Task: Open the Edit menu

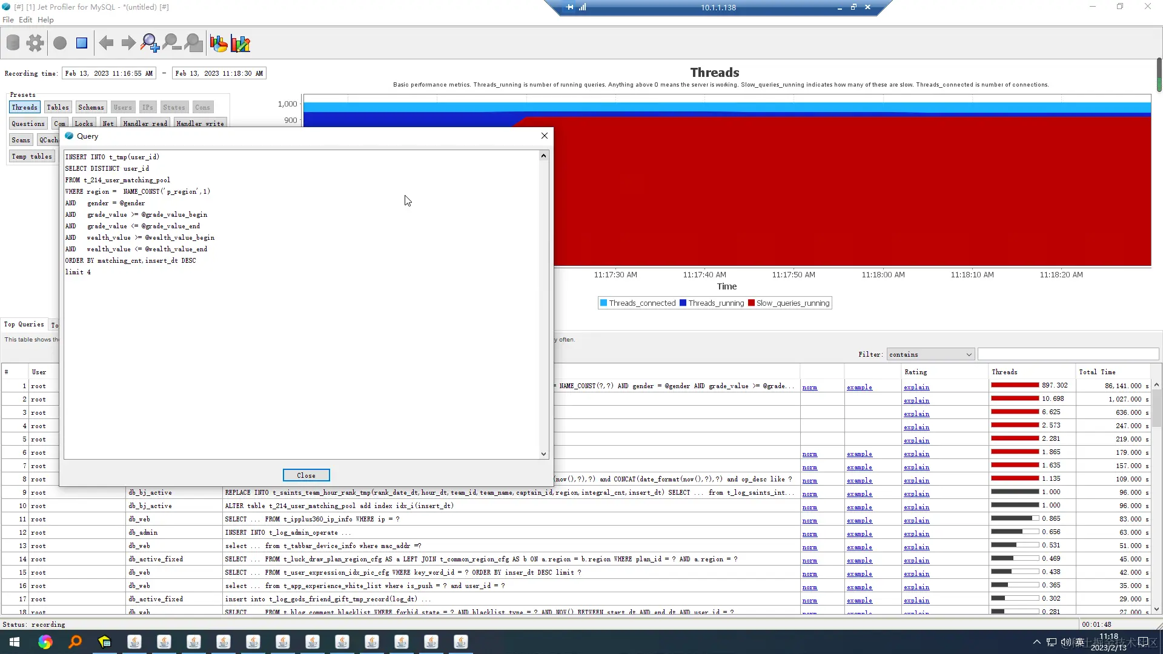Action: (25, 19)
